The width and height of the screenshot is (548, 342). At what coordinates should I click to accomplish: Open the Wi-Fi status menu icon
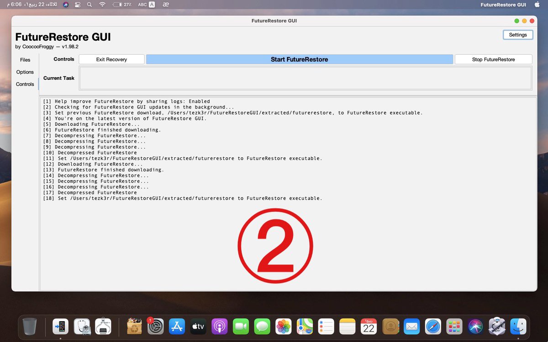102,5
